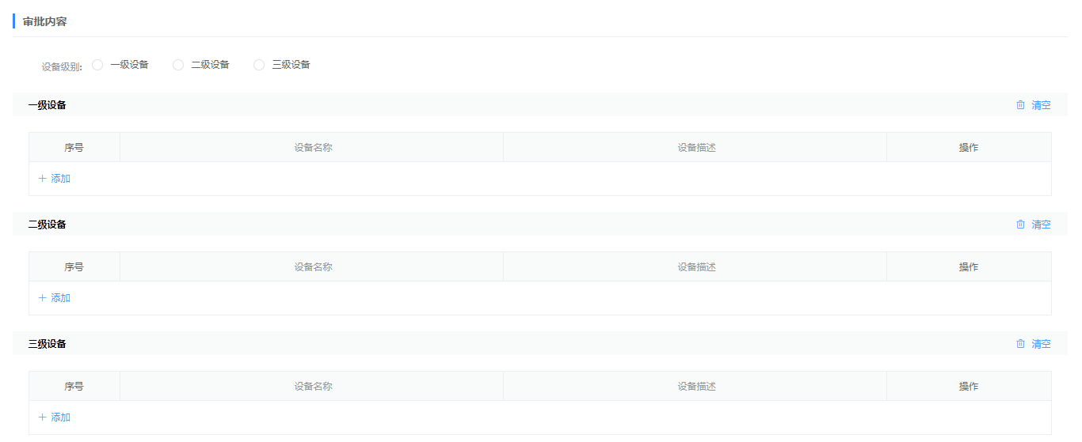Select the 一级设备 radio button

point(97,65)
